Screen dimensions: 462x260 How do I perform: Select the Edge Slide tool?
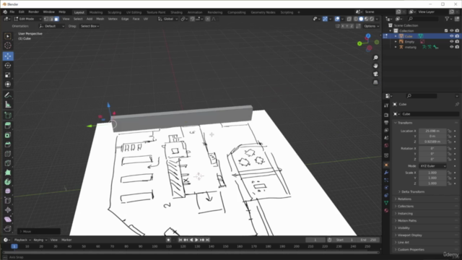tap(8, 201)
